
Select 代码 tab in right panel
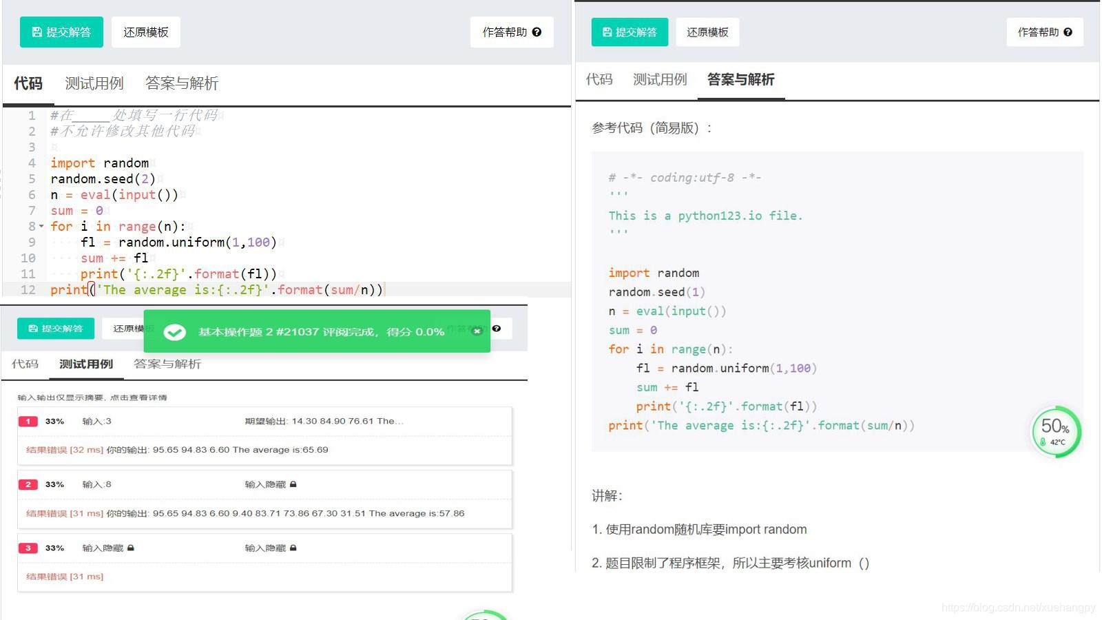pyautogui.click(x=599, y=79)
